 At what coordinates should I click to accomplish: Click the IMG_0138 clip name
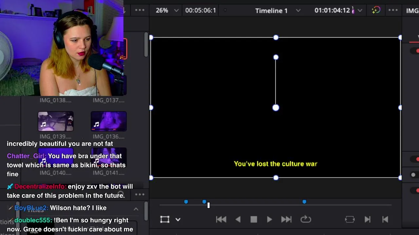click(x=55, y=100)
